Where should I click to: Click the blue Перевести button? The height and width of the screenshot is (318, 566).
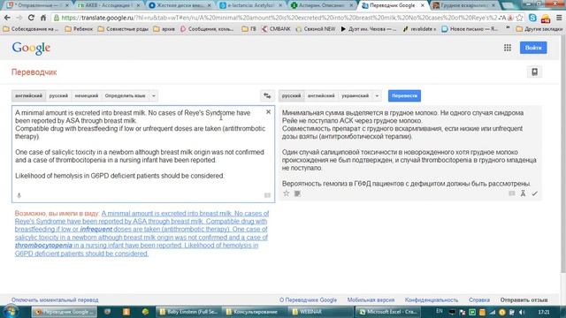404,96
